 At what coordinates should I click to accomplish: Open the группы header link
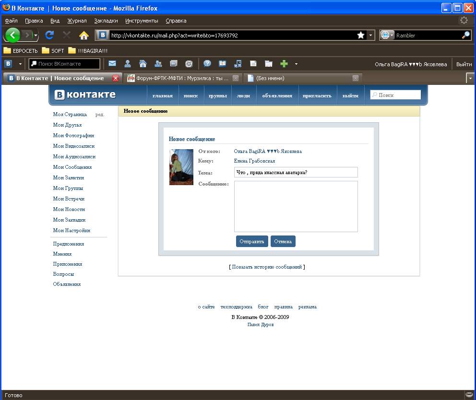pyautogui.click(x=218, y=95)
